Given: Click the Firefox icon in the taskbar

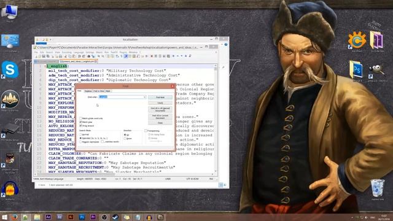Looking at the screenshot, I should pyautogui.click(x=15, y=217).
